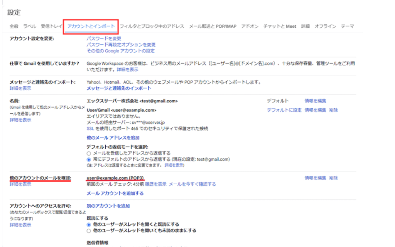The height and width of the screenshot is (247, 395).
Task: Open the ラベル tab
Action: 30,26
